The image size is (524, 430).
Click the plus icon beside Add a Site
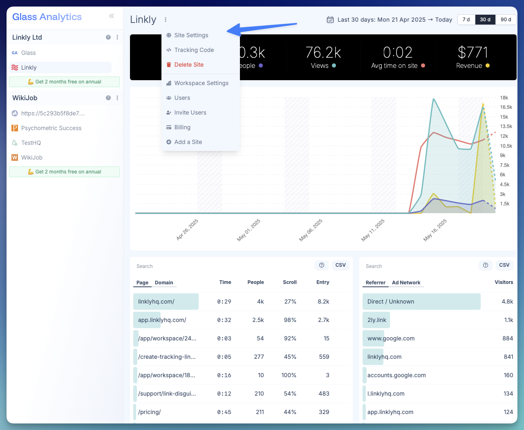(x=169, y=142)
